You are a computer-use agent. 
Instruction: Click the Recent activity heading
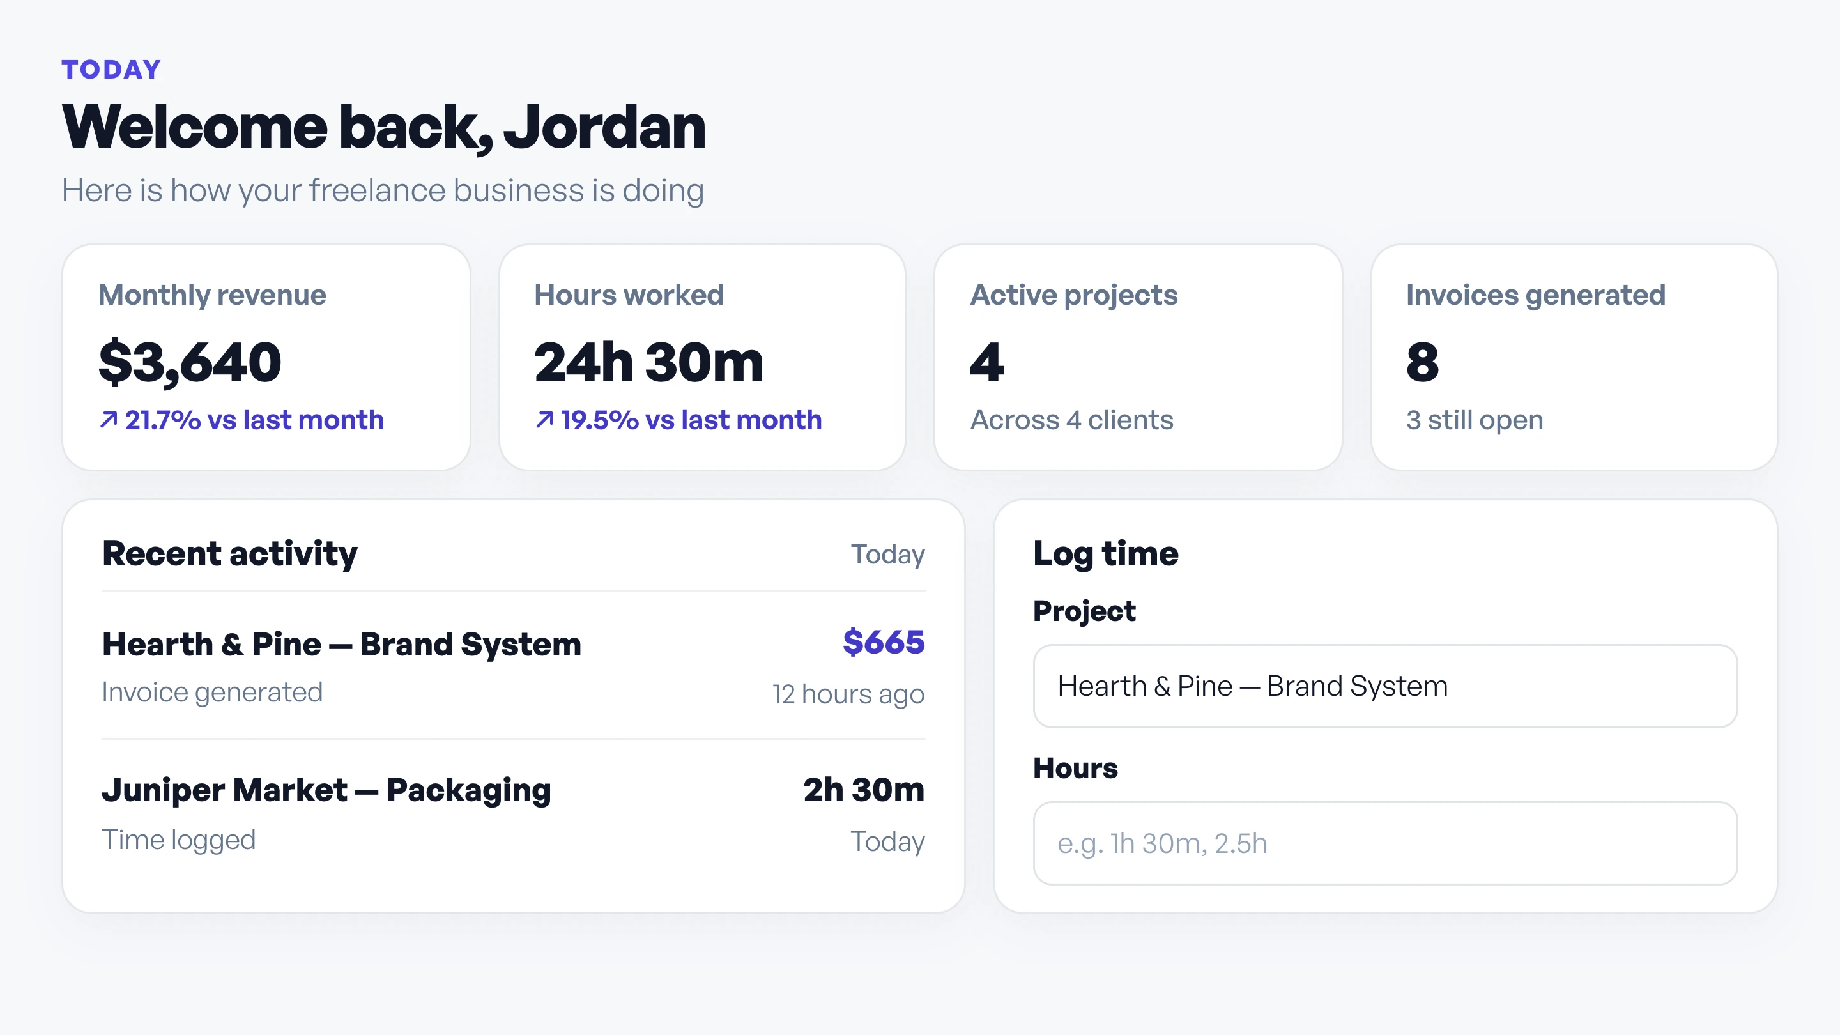point(229,555)
